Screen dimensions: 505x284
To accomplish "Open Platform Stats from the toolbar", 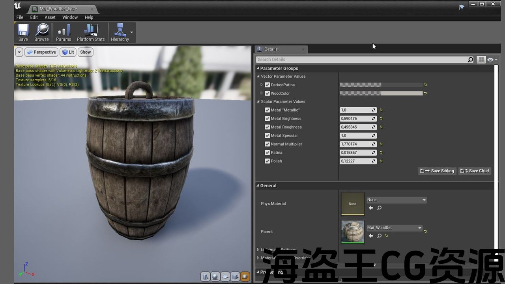I will pos(91,32).
